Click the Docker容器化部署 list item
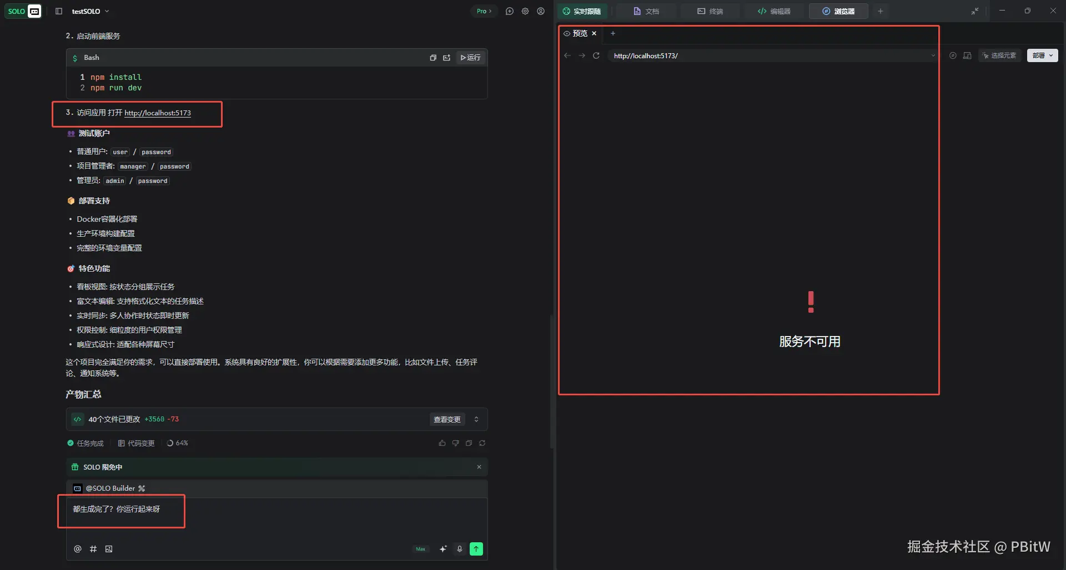Screen dimensions: 1066x570 click(107, 219)
